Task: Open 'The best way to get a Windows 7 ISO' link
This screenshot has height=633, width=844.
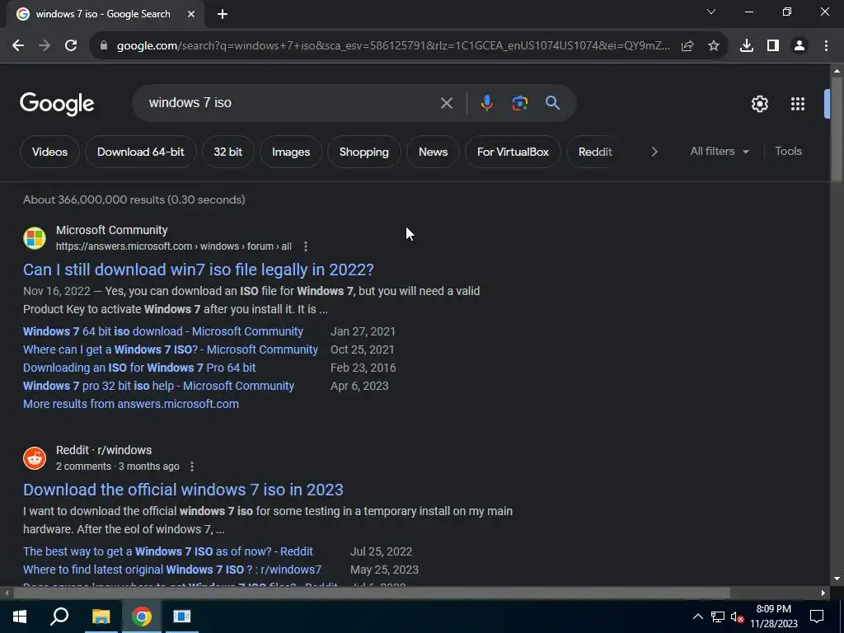Action: 168,551
